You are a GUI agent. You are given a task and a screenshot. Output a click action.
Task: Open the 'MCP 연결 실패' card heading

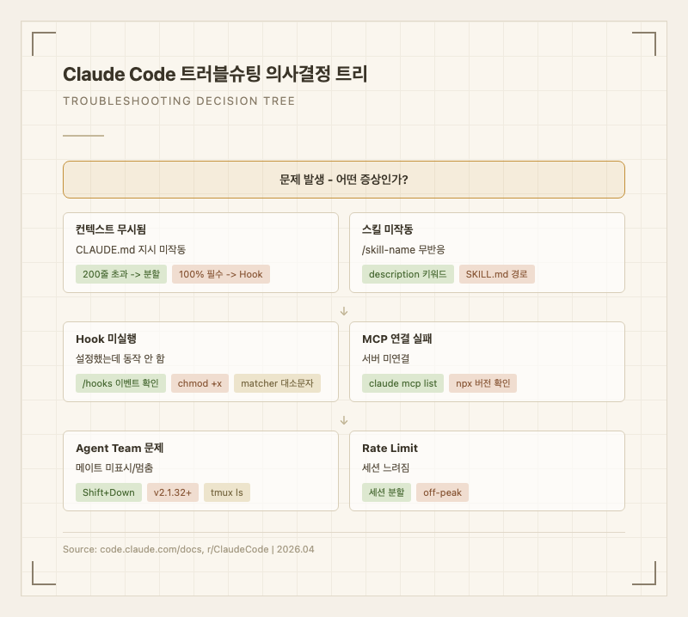pos(397,339)
